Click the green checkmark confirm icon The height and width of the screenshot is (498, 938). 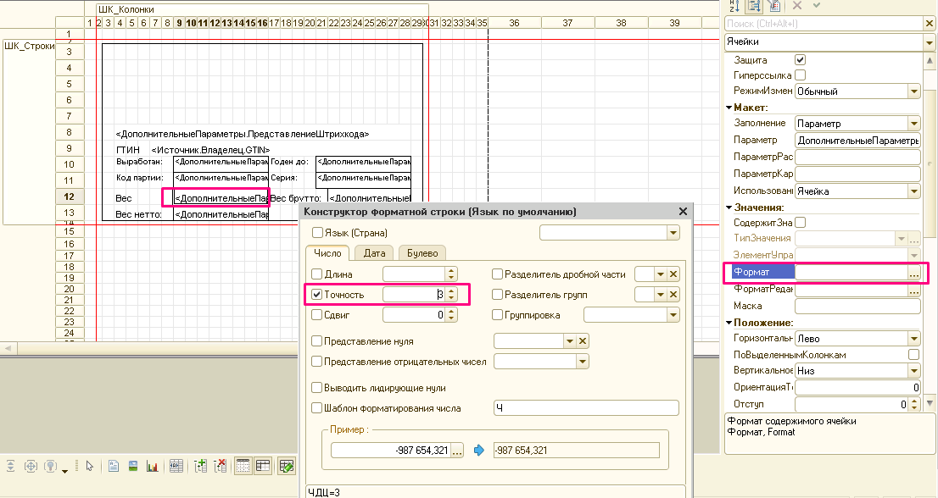point(817,5)
